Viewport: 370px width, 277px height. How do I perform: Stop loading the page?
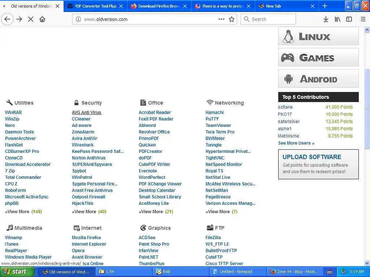31,19
